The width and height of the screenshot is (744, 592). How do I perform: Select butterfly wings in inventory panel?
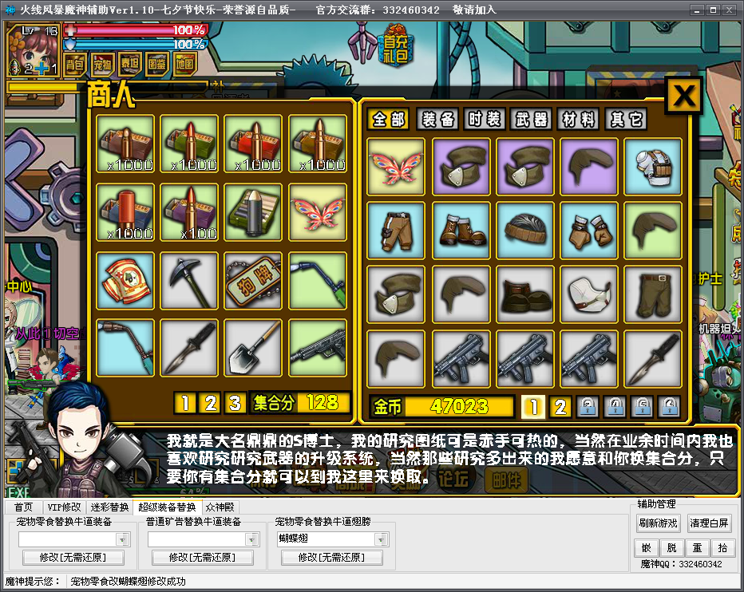point(396,167)
